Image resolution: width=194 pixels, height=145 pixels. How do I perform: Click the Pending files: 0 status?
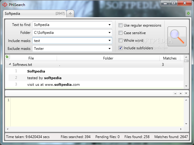click(x=107, y=137)
